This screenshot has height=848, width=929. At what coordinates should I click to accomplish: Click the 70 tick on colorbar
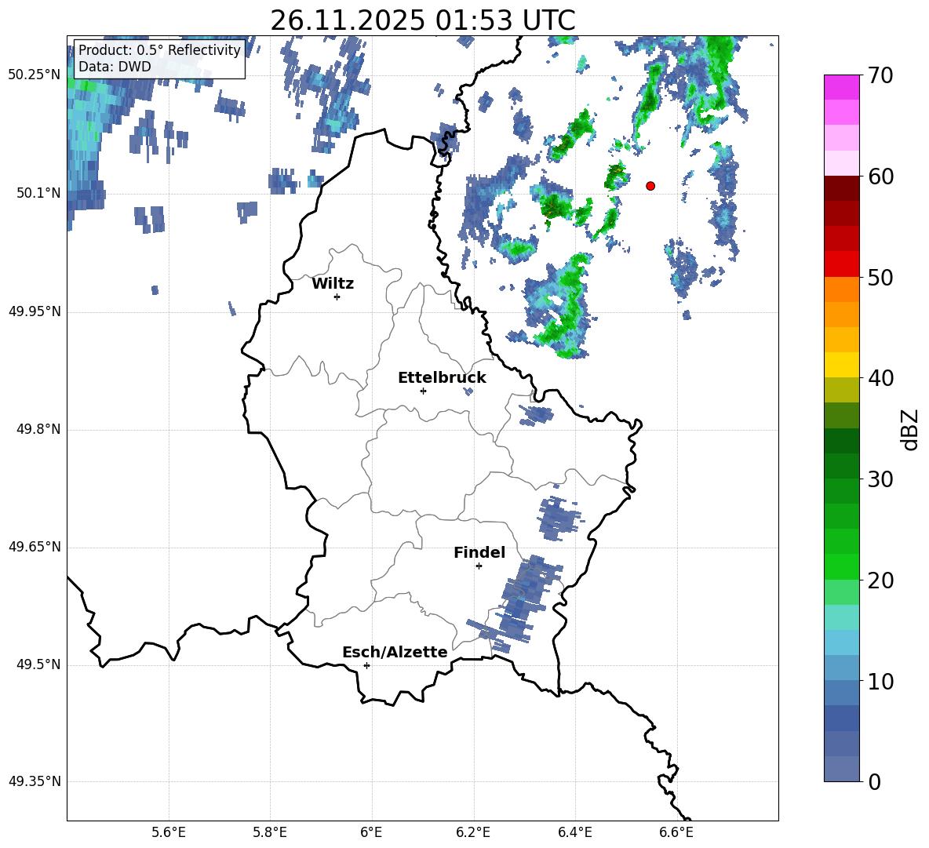tap(881, 75)
